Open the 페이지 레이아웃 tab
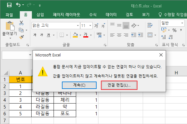This screenshot has width=187, height=124. coord(67,15)
